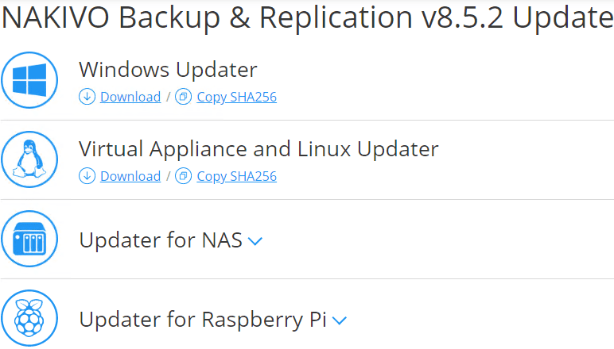Copy SHA256 for the Windows Updater
This screenshot has width=614, height=349.
coord(236,97)
